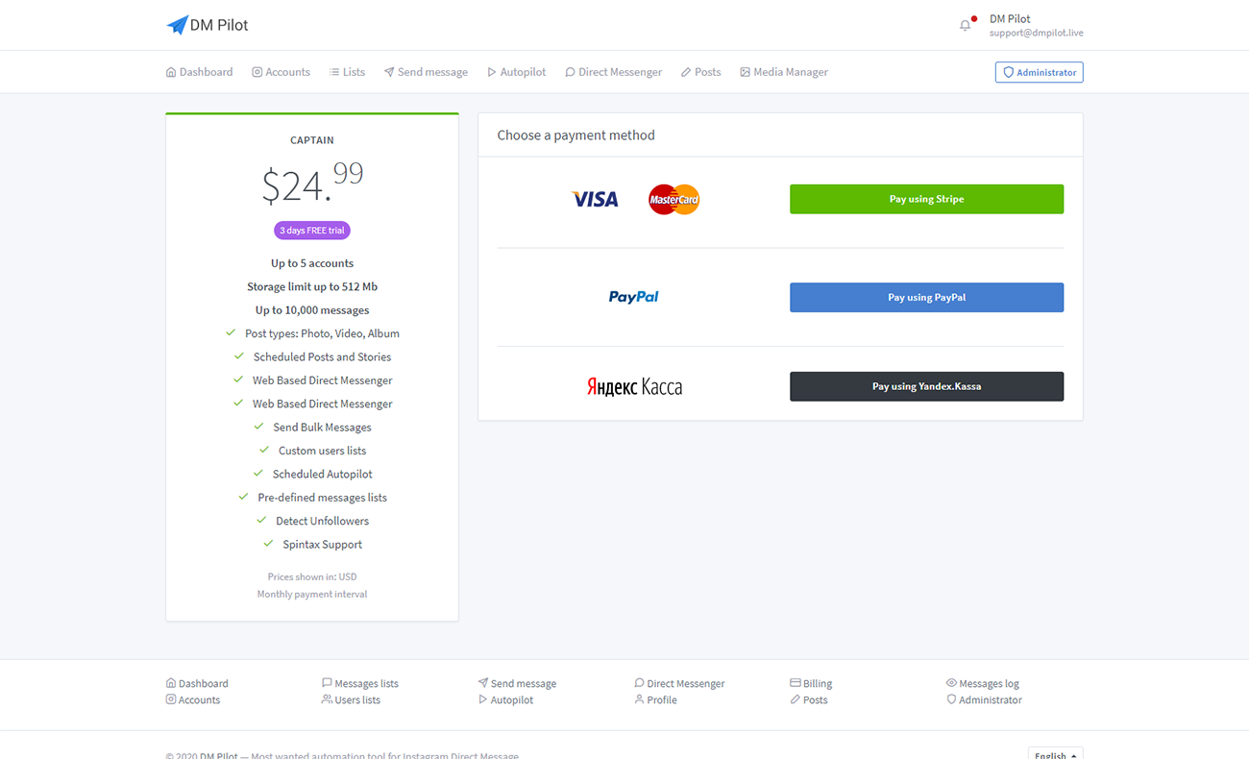Click the Administrator button with shield icon
This screenshot has height=759, width=1249.
pyautogui.click(x=1039, y=72)
